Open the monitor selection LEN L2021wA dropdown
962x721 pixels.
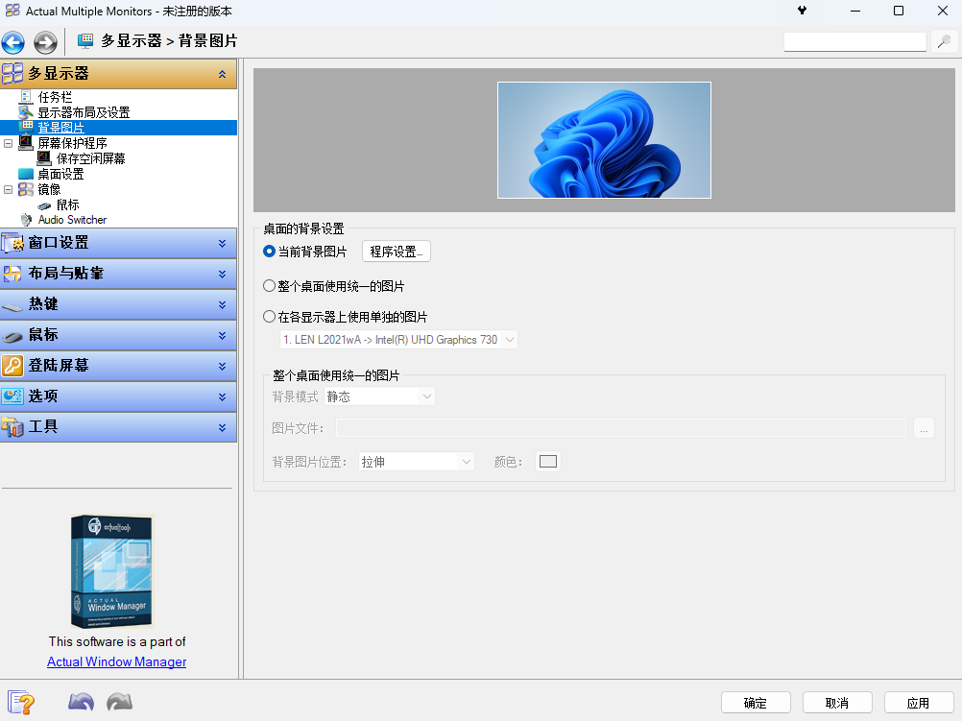tap(398, 340)
